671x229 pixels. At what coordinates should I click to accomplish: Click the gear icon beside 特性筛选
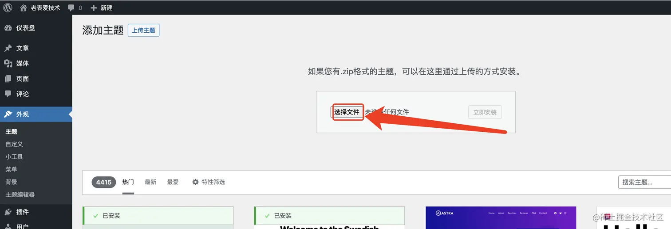[x=195, y=182]
